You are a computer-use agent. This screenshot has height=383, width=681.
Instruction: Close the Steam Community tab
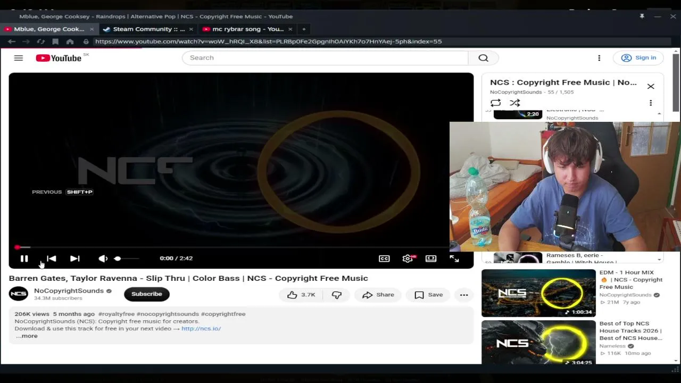click(191, 29)
